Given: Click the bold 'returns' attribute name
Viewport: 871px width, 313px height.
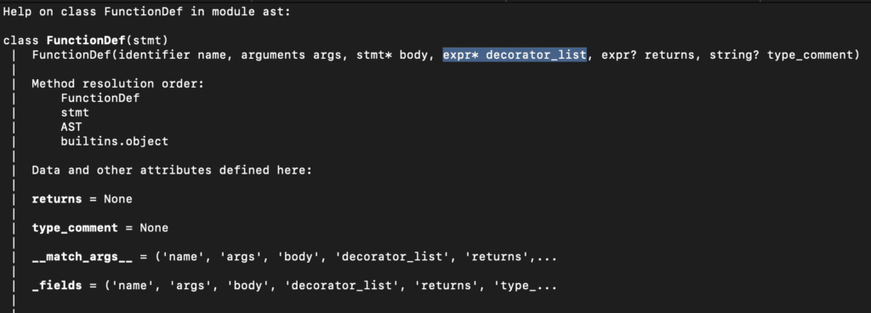Looking at the screenshot, I should (57, 199).
